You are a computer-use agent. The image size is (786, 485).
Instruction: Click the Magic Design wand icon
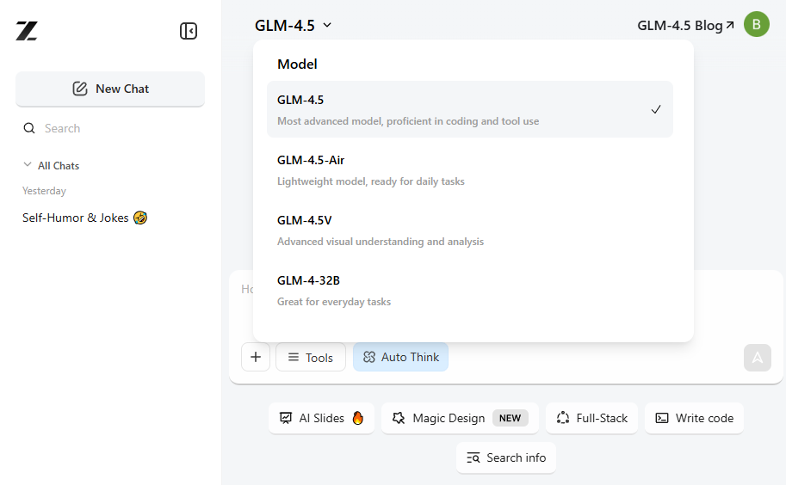399,418
